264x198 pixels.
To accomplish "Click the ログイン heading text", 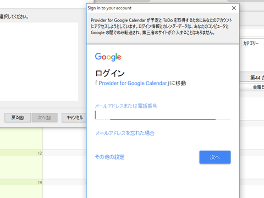I will [110, 73].
